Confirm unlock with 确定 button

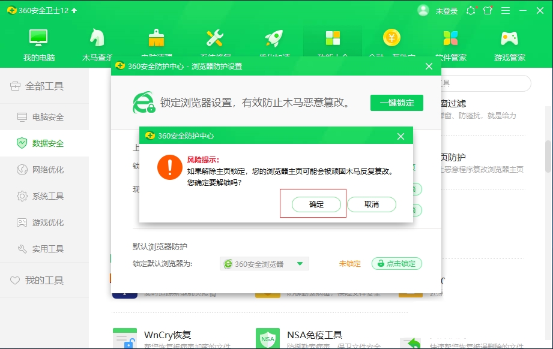point(316,204)
